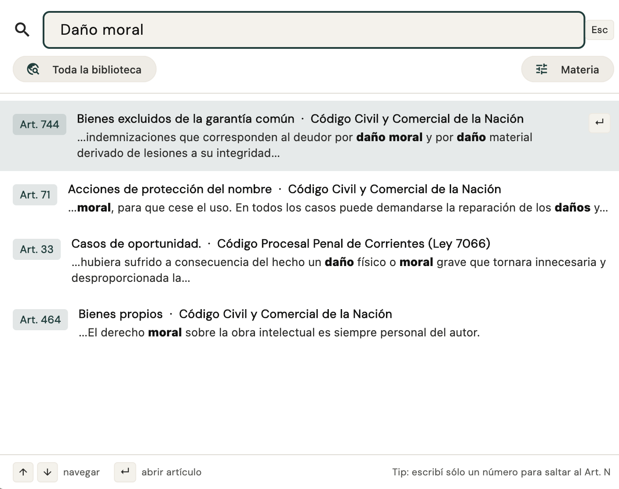Click snippet '...indemnizaciones que corresponden al deudor'
Image resolution: width=619 pixels, height=489 pixels.
[x=305, y=145]
